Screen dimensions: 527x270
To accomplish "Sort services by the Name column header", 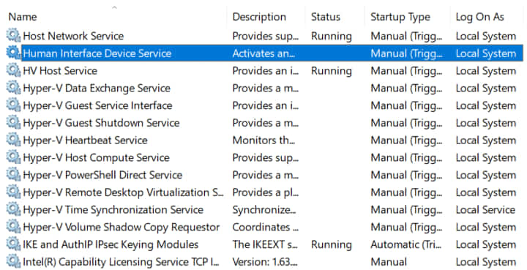I will click(23, 17).
